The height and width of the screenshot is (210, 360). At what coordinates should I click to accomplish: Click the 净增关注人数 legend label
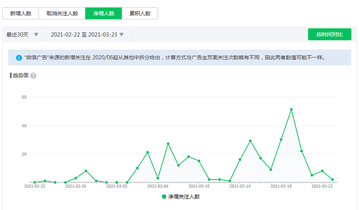coord(184,196)
